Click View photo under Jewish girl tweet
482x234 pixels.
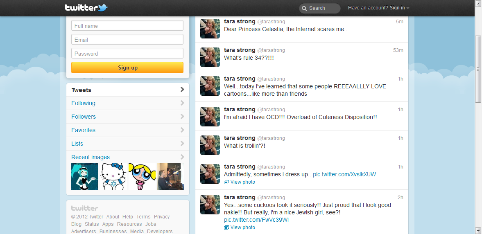pos(242,227)
